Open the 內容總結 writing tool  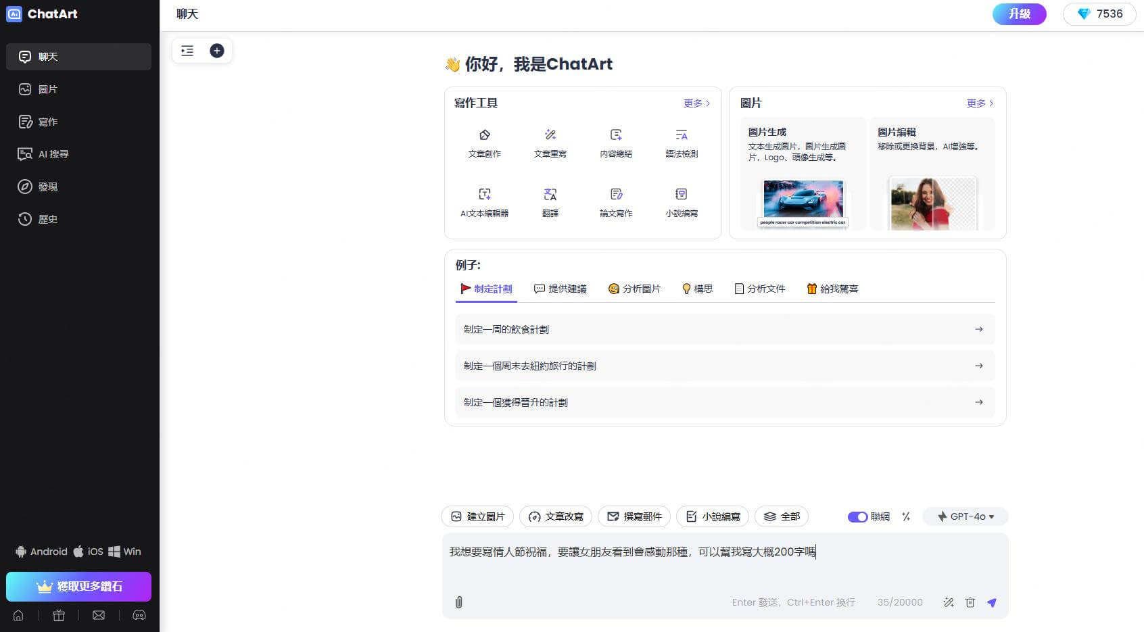[x=616, y=143]
